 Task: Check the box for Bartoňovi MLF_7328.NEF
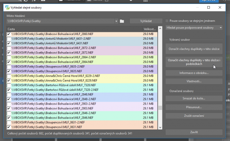[9, 85]
